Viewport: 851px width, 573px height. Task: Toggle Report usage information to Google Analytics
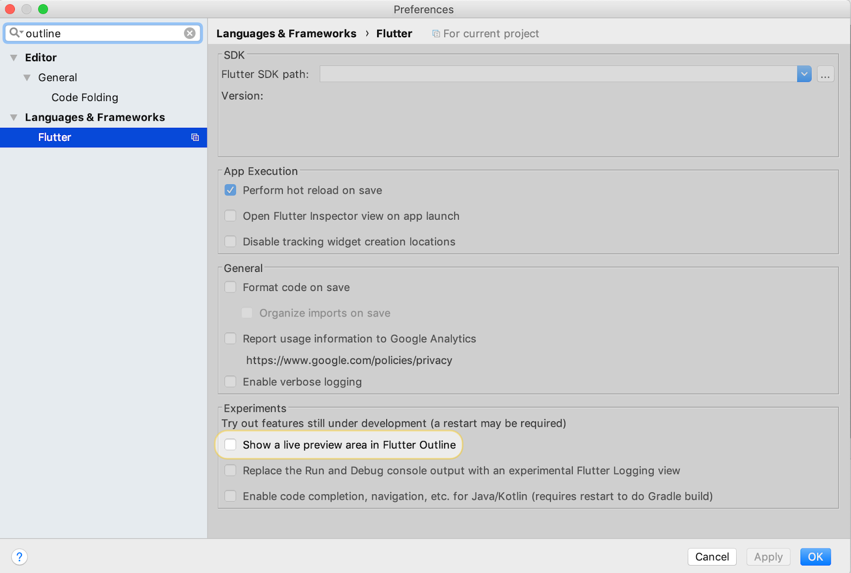coord(230,338)
